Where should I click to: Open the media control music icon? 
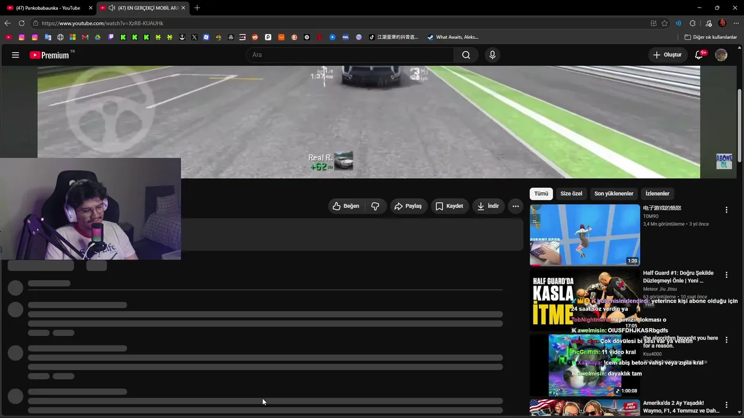[x=709, y=23]
